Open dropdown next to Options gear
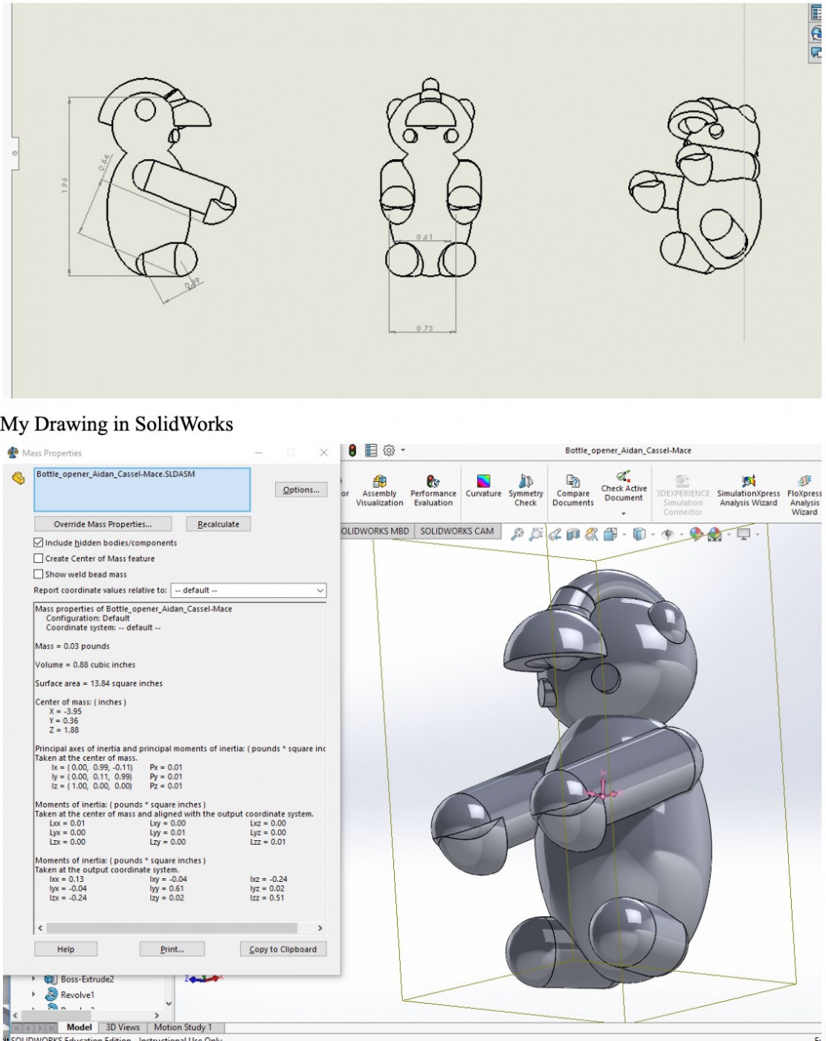826x1041 pixels. pyautogui.click(x=403, y=451)
